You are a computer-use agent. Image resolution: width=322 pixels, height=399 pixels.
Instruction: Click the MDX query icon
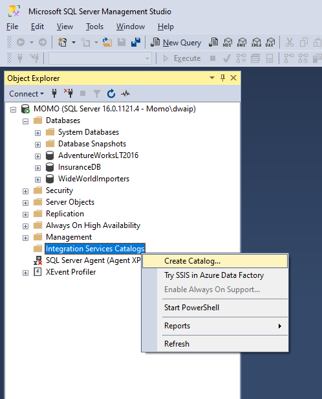tap(228, 43)
